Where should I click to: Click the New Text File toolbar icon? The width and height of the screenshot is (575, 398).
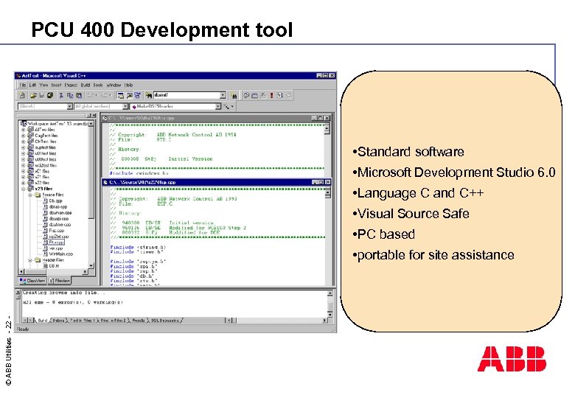[22, 96]
